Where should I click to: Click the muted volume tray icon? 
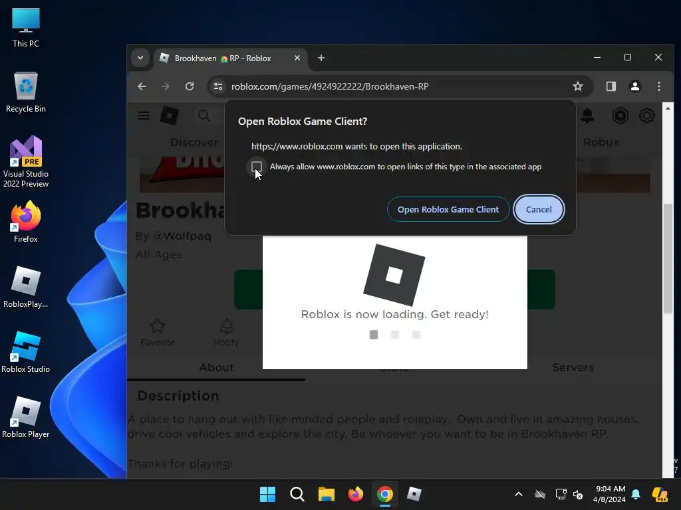(x=578, y=494)
